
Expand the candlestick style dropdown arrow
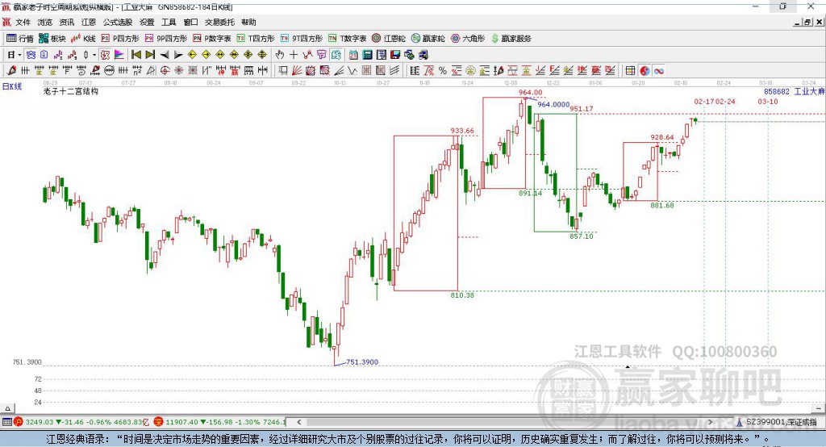tap(94, 55)
